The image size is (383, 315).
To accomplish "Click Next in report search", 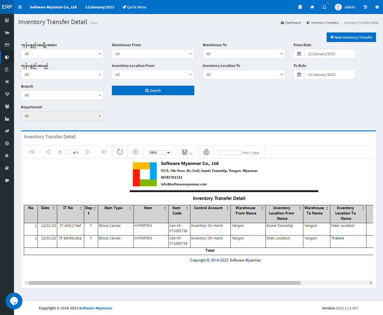I will click(256, 153).
